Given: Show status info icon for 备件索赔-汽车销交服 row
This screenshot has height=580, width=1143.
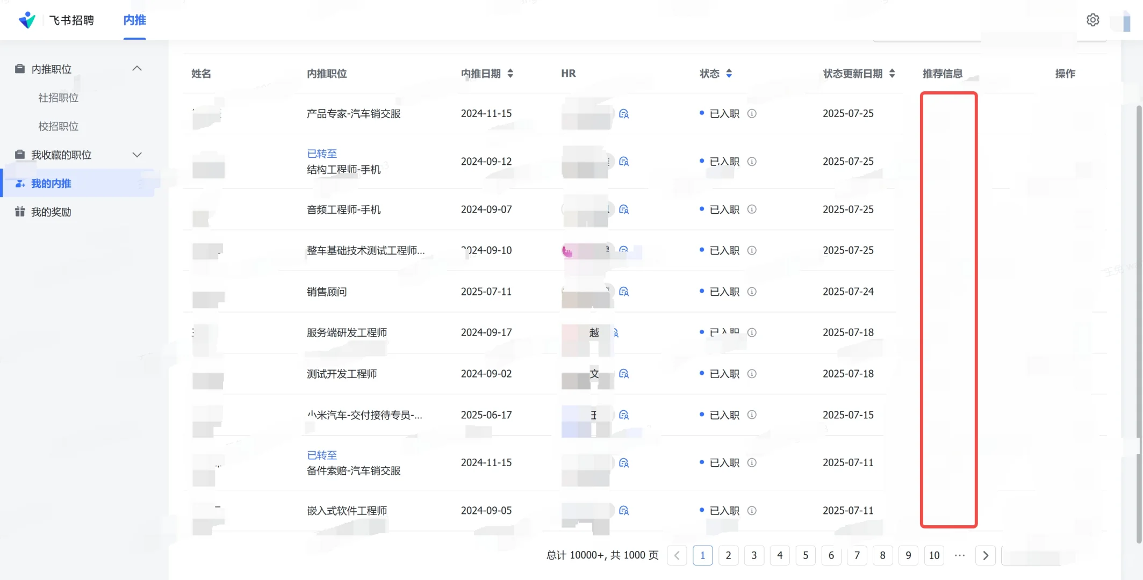Looking at the screenshot, I should click(x=752, y=463).
